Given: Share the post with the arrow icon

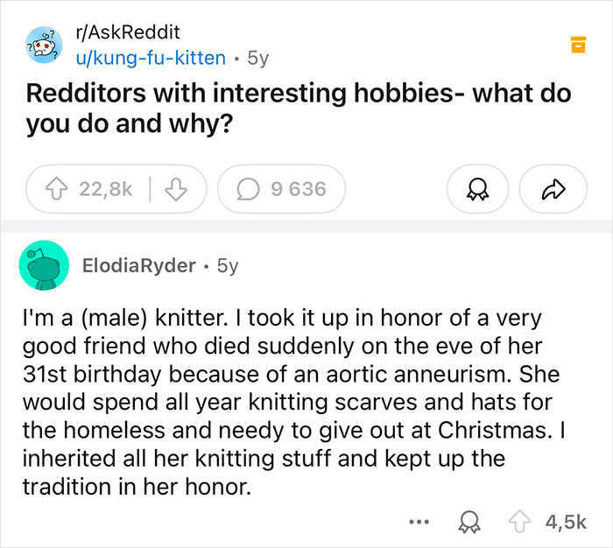Looking at the screenshot, I should 550,190.
